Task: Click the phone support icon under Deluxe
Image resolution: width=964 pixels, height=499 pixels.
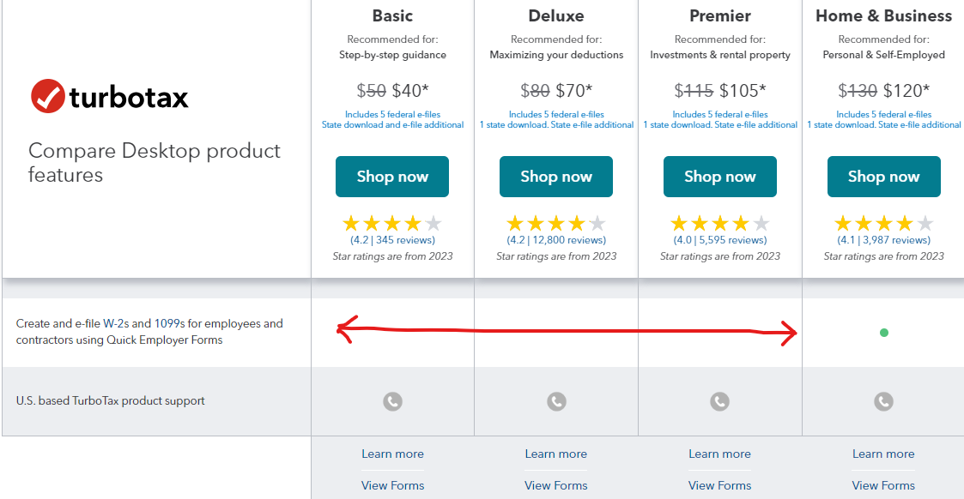Action: point(556,400)
